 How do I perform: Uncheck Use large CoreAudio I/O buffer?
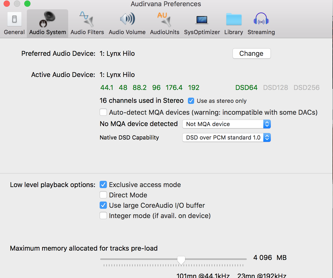tap(103, 205)
